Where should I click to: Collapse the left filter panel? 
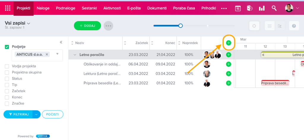61,42
